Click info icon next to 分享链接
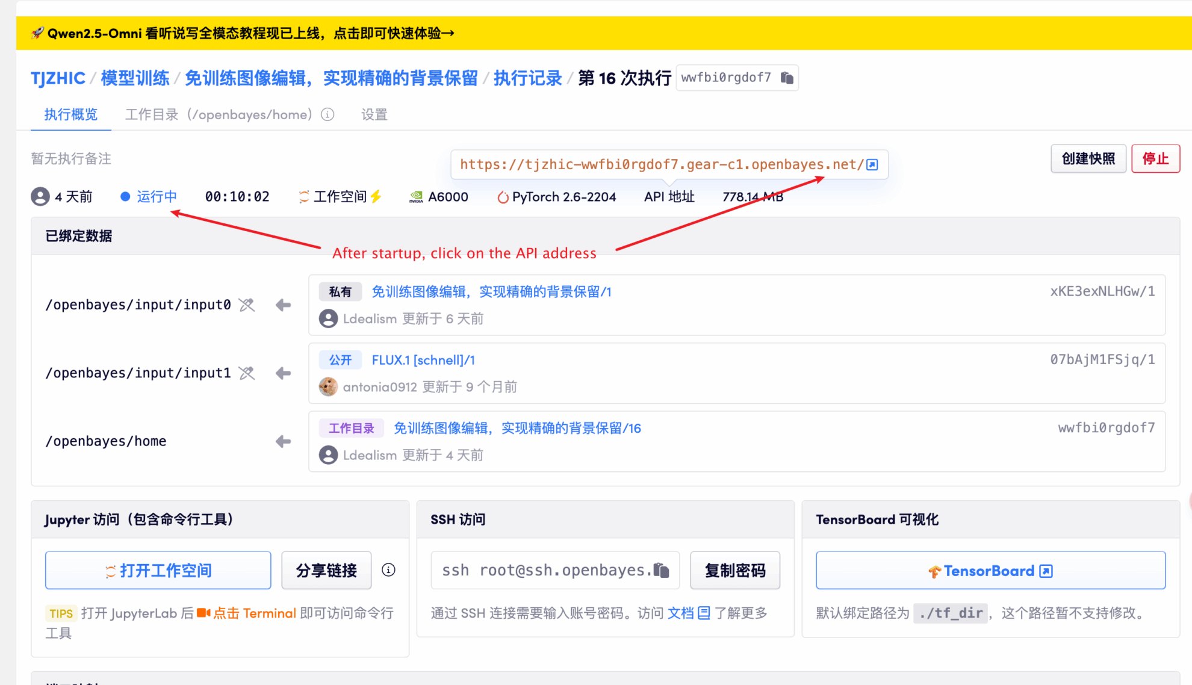This screenshot has height=685, width=1192. [x=389, y=570]
